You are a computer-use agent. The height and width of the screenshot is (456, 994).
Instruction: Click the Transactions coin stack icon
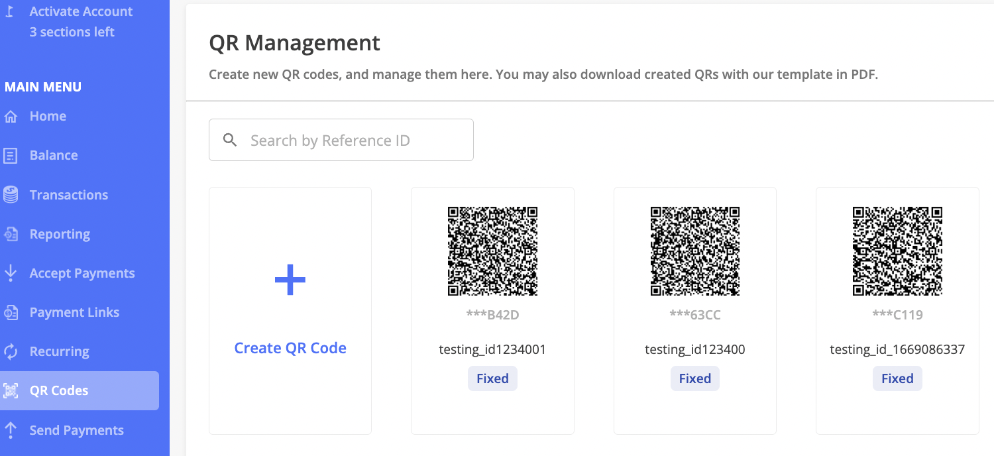click(x=11, y=195)
